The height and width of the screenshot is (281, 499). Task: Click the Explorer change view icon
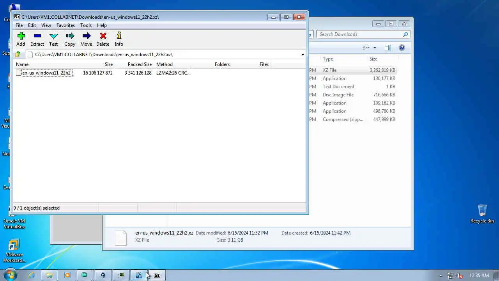366,48
